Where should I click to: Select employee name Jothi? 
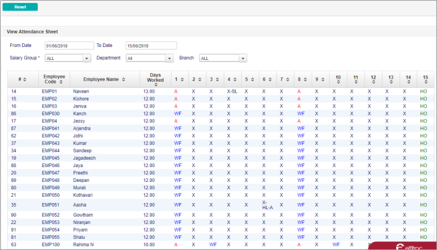pos(78,136)
